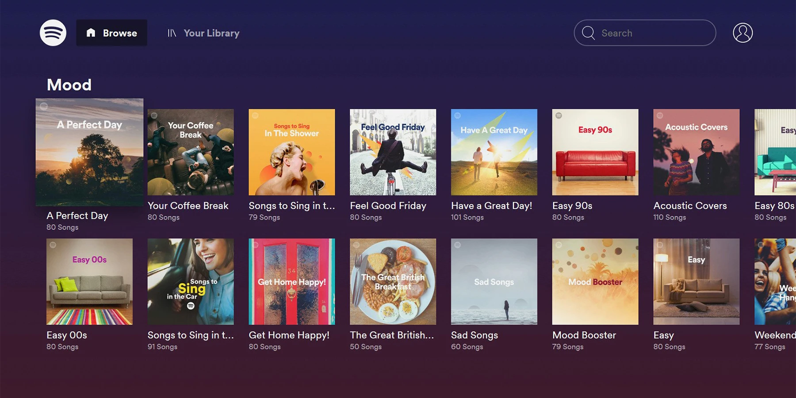Open the Mood Booster playlist cover
This screenshot has width=796, height=398.
(x=595, y=282)
